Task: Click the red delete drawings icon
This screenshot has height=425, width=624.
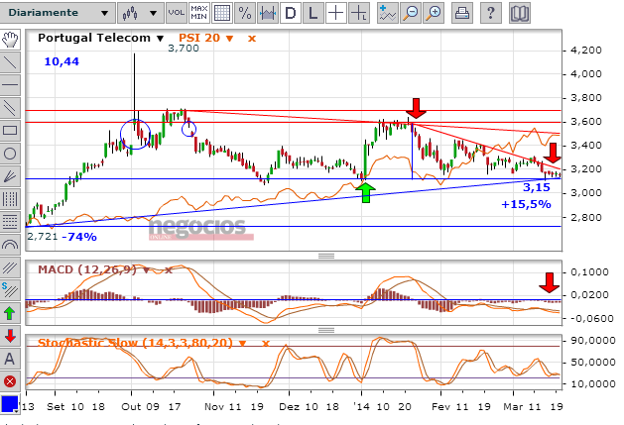Action: coord(10,380)
